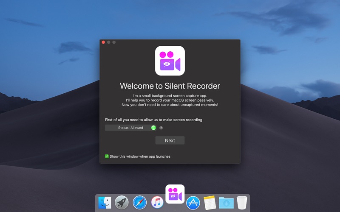
Task: Click the Welcome to Silent Recorder heading
Action: [x=170, y=86]
